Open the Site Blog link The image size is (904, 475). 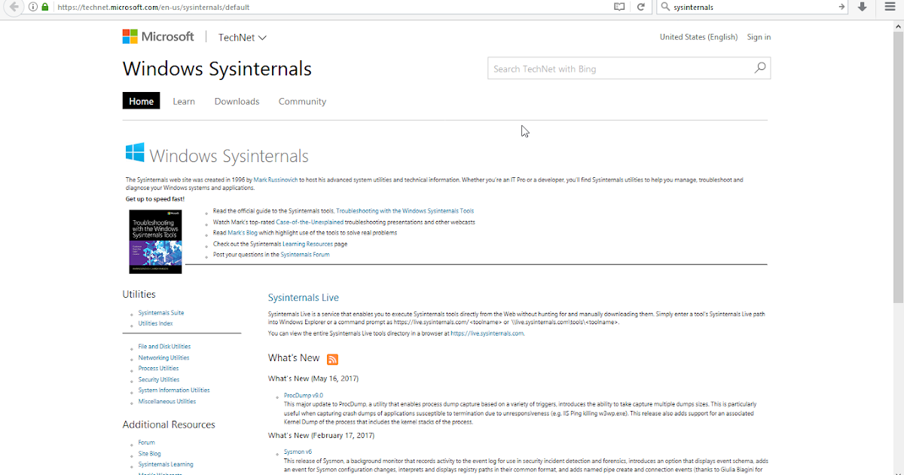click(x=150, y=454)
